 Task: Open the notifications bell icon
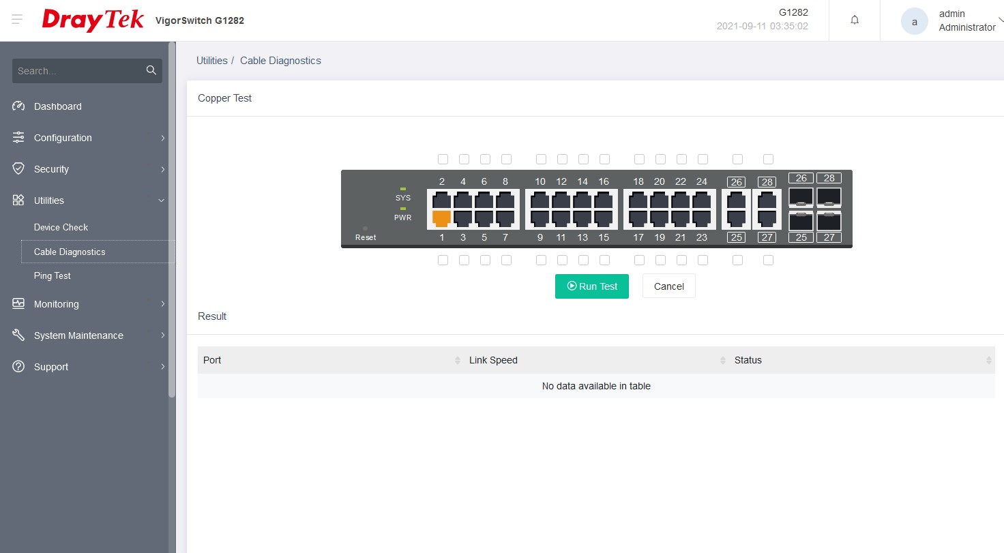click(x=855, y=20)
